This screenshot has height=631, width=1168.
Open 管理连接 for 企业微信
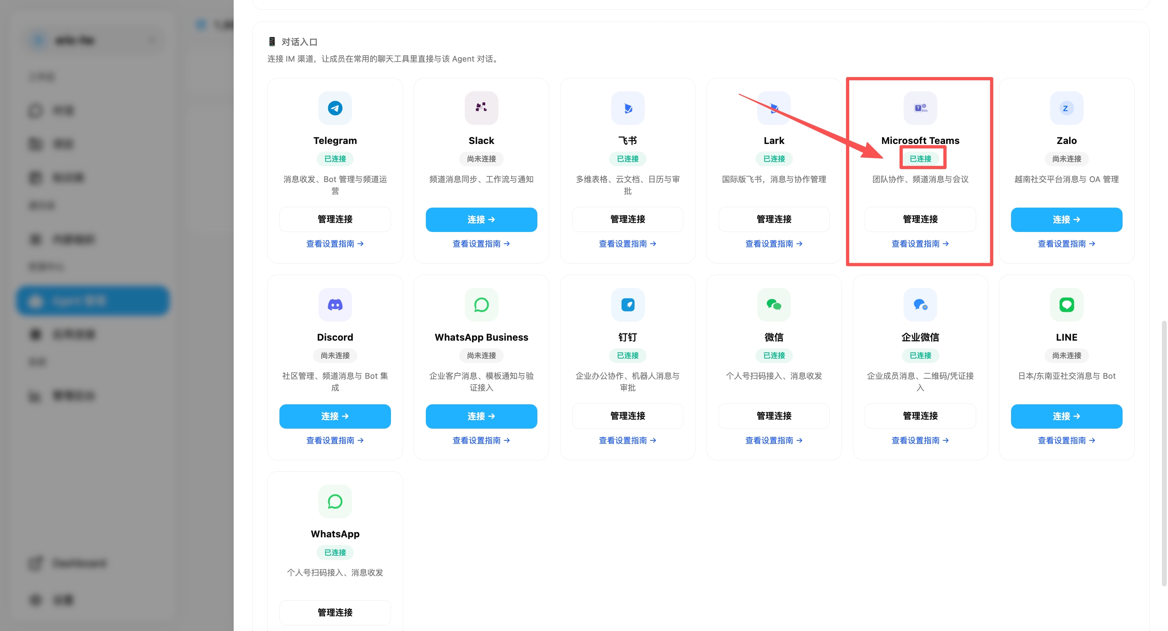click(x=920, y=416)
